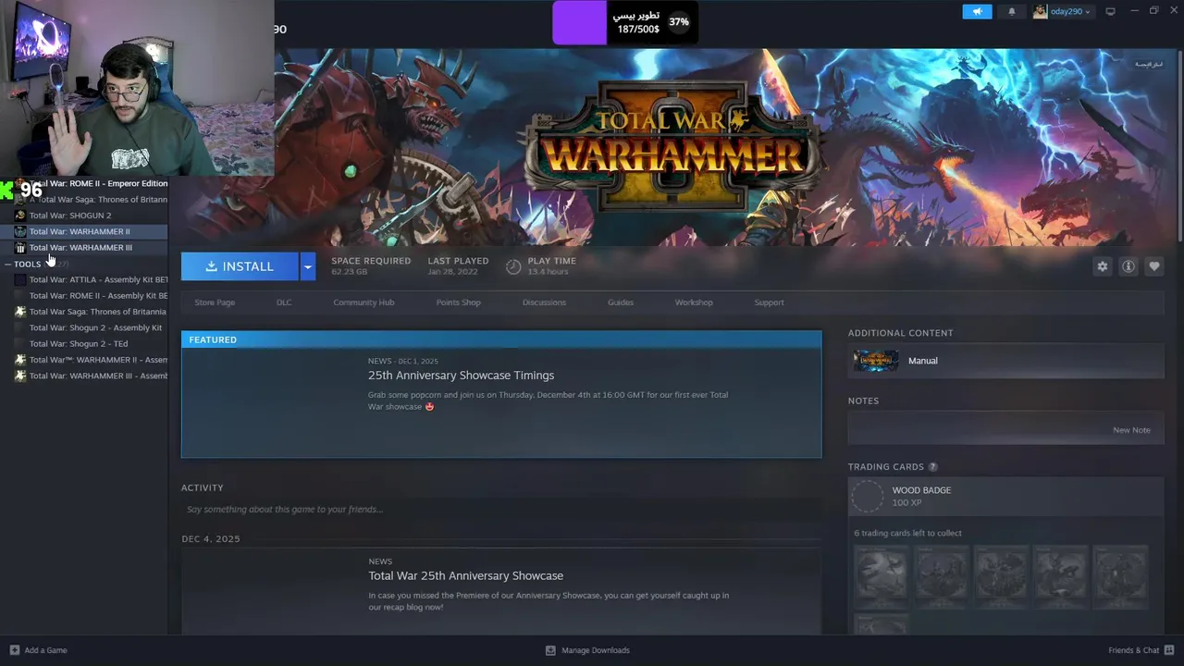Click the WARHAMMER II library entry icon

coord(20,231)
